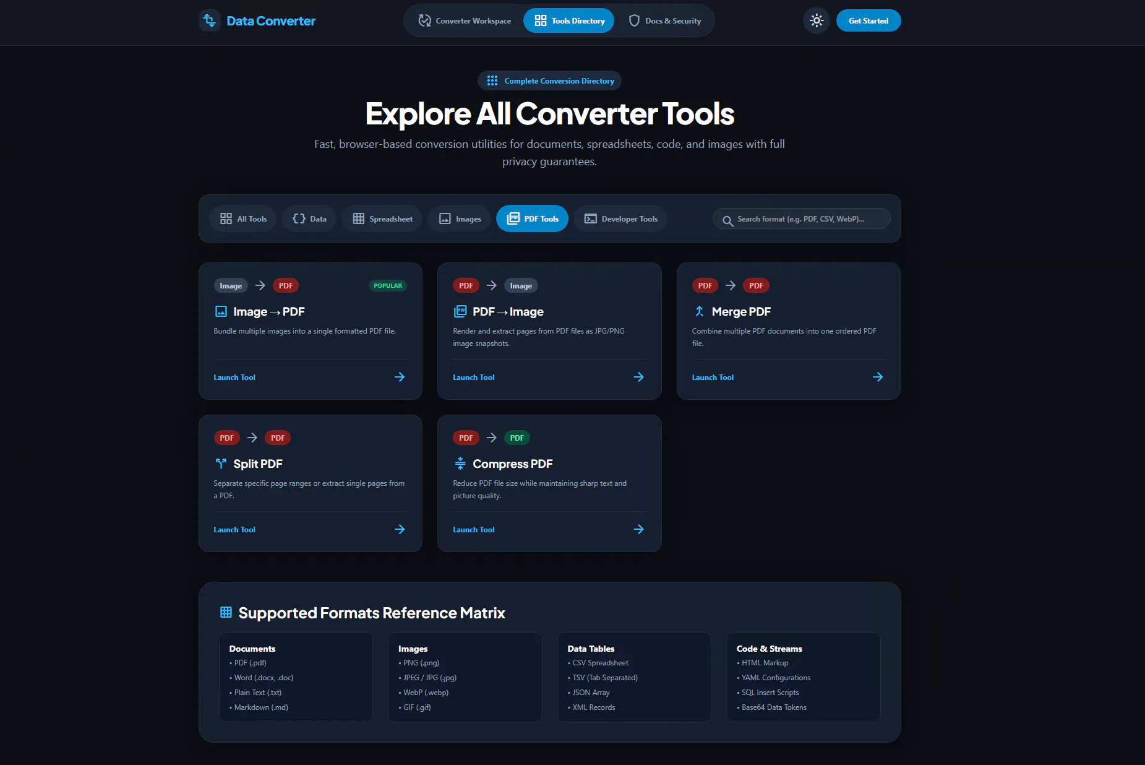Click the image icon beside Image→PDF title
The height and width of the screenshot is (765, 1145).
(221, 311)
